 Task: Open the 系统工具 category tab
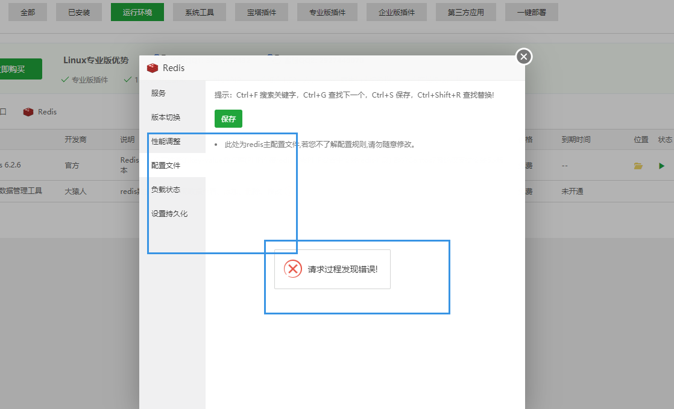pyautogui.click(x=200, y=13)
